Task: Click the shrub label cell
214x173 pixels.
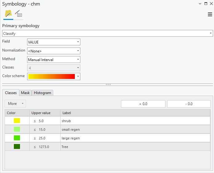Action: [135, 121]
